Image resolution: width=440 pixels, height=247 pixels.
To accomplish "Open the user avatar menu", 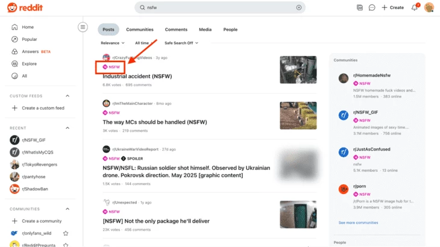I will (429, 8).
